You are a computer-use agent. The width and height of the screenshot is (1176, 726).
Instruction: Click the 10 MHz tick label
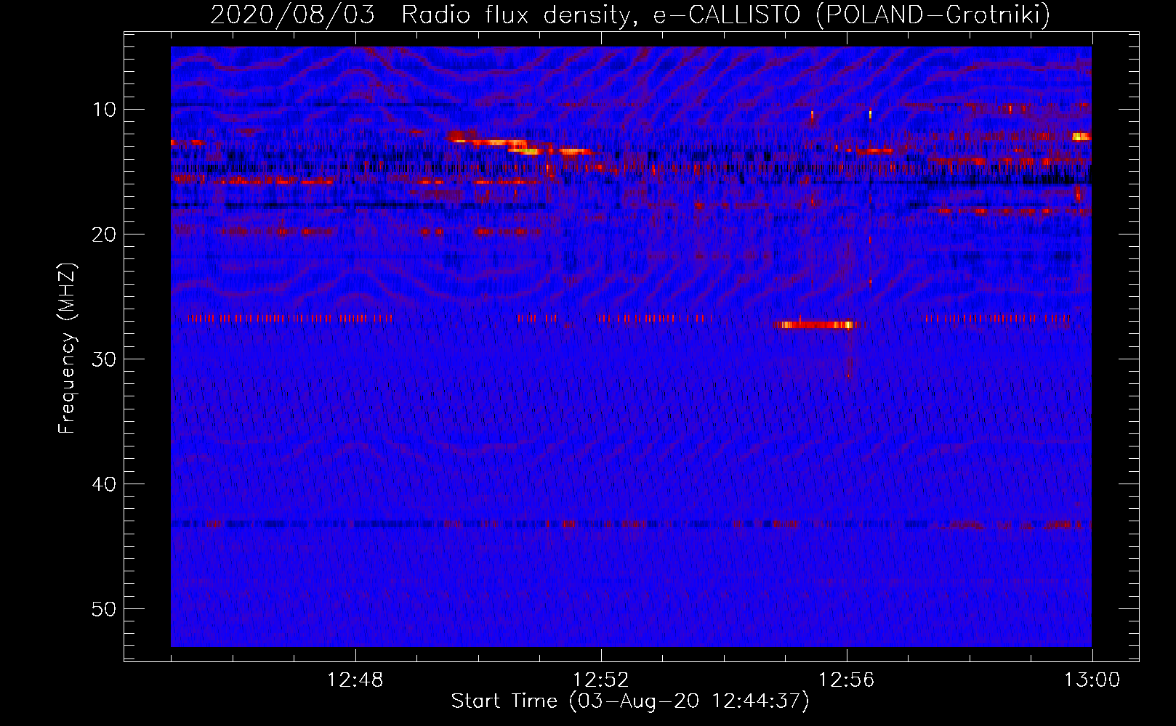pyautogui.click(x=105, y=110)
